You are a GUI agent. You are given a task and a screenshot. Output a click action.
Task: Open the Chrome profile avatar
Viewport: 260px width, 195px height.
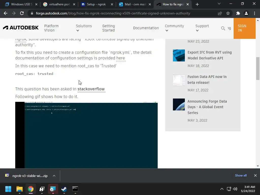coord(246,13)
